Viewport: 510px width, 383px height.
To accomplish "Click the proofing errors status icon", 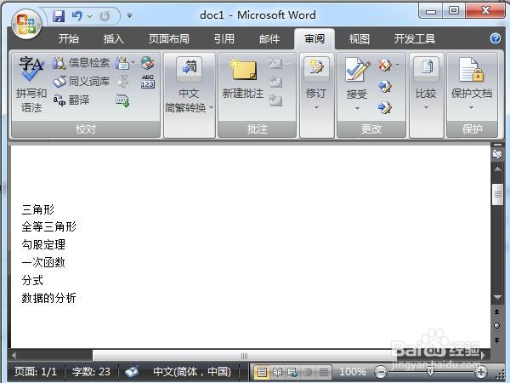I will [x=132, y=372].
